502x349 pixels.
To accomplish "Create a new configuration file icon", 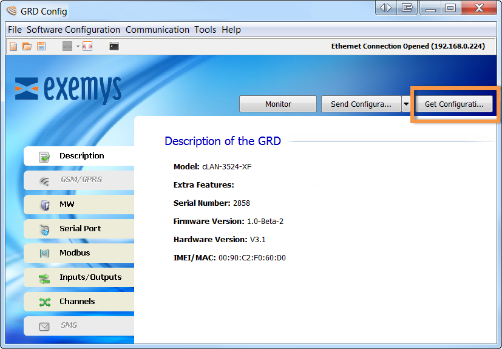I will [x=13, y=46].
